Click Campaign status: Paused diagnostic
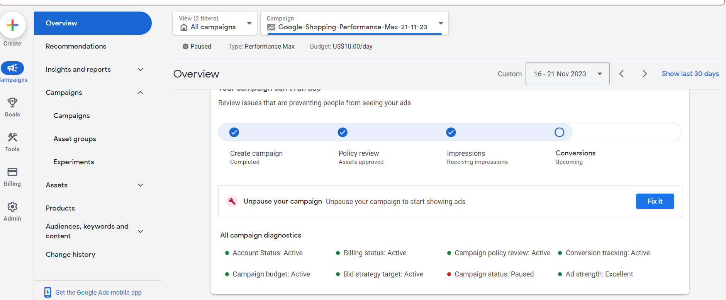 pyautogui.click(x=494, y=274)
